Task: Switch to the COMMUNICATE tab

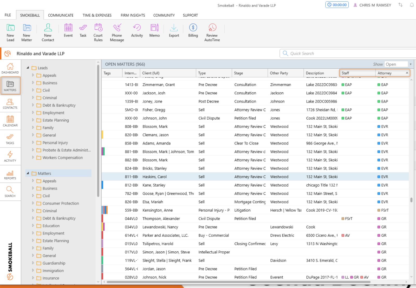Action: 61,15
